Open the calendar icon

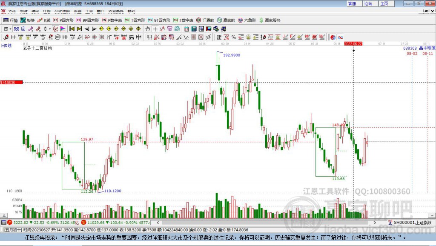coord(186,29)
